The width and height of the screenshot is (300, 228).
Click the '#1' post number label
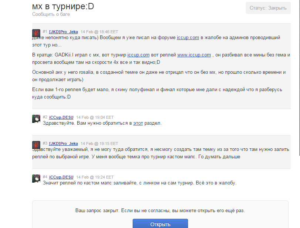[x=45, y=32]
